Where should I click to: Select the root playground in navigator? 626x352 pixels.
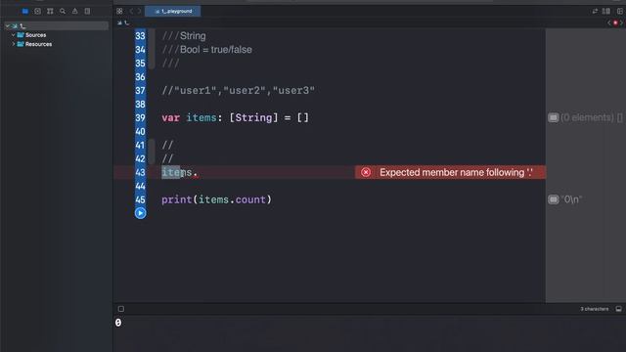[57, 26]
